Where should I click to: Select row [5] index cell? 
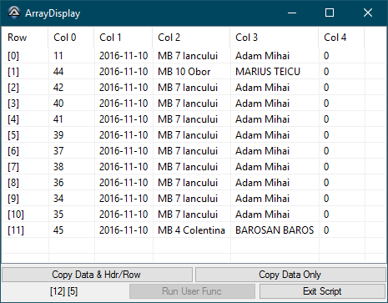[x=13, y=135]
